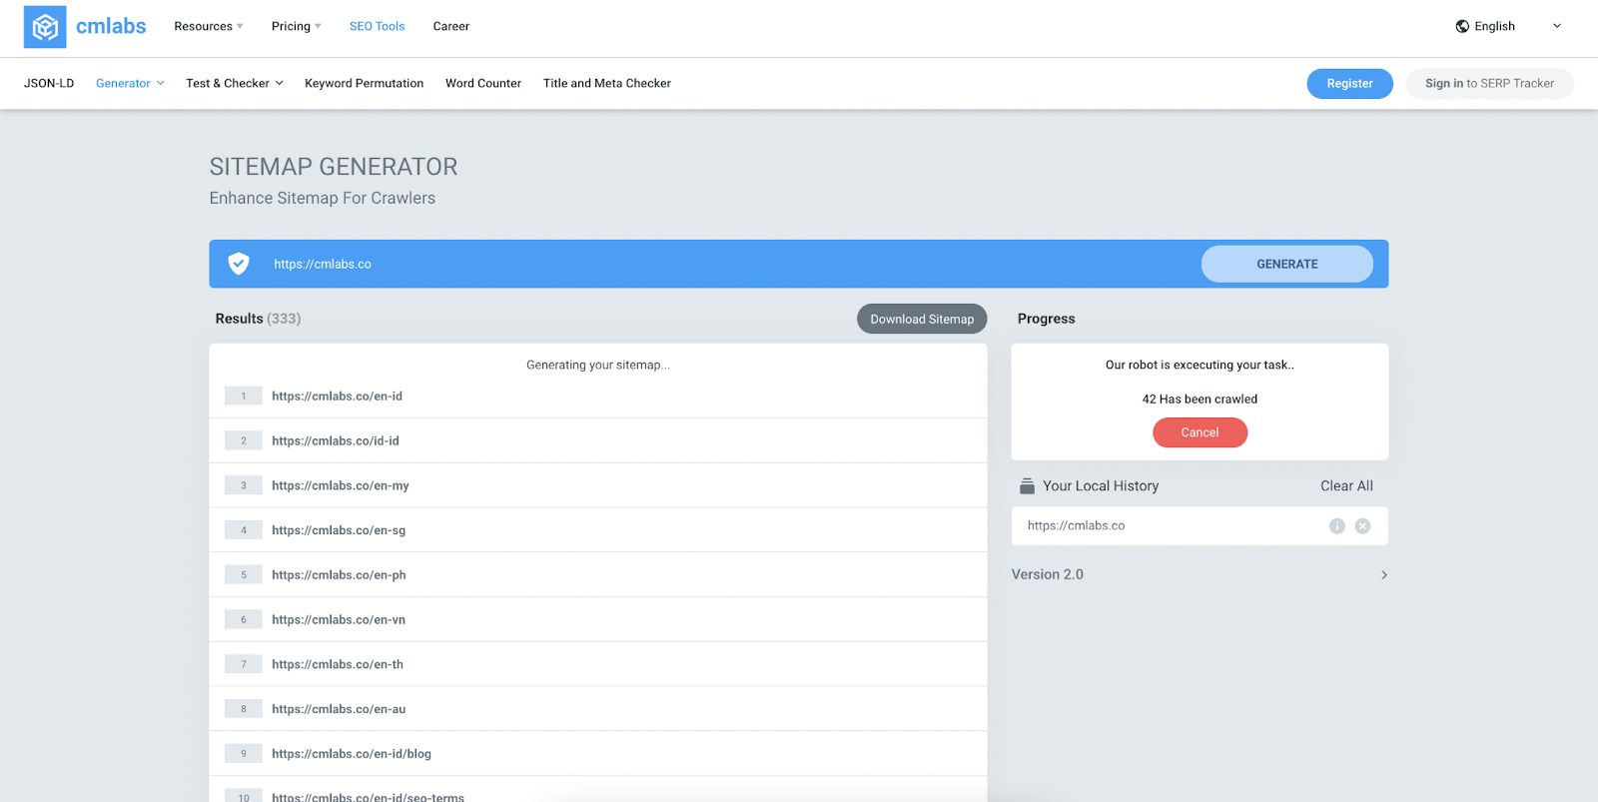Click the globe language icon
Screen dimensions: 1598x802
(x=1462, y=27)
